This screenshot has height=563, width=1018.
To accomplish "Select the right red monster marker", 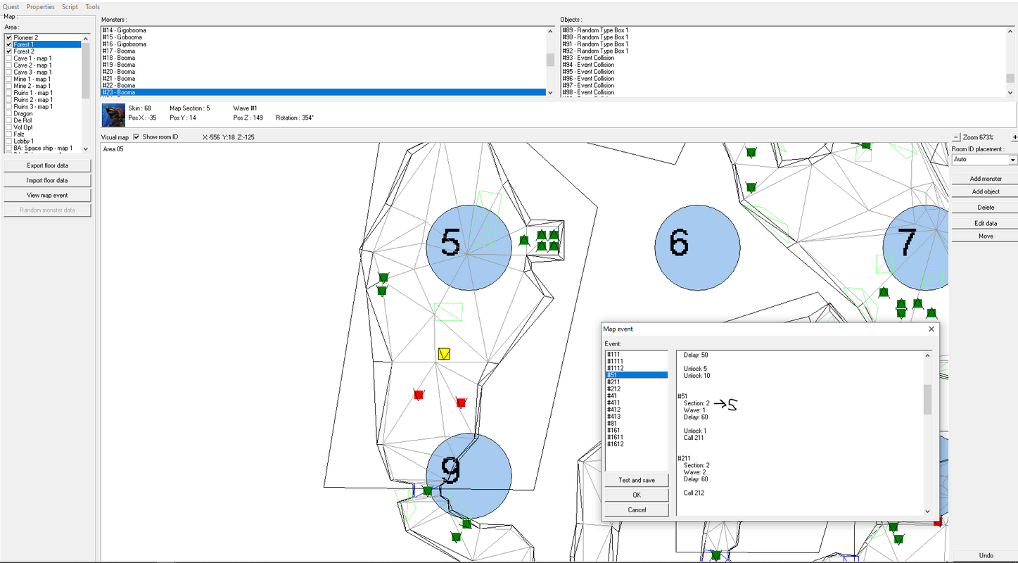I will click(x=461, y=403).
